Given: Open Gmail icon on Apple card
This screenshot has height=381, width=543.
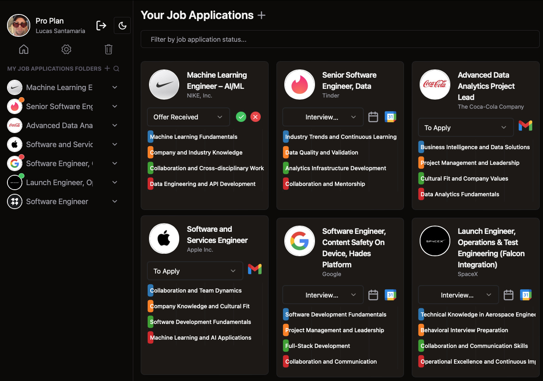Looking at the screenshot, I should click(x=255, y=269).
